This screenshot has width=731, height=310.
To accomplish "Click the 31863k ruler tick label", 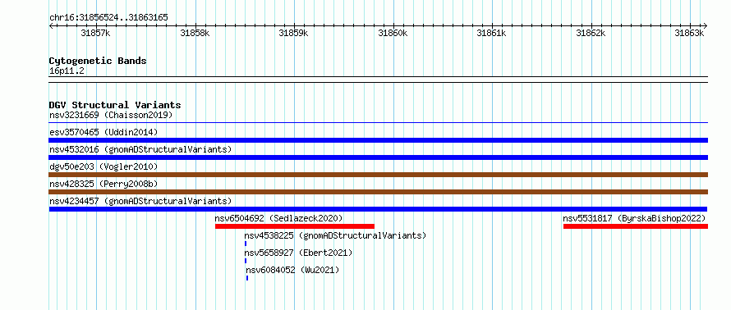I will (x=689, y=33).
